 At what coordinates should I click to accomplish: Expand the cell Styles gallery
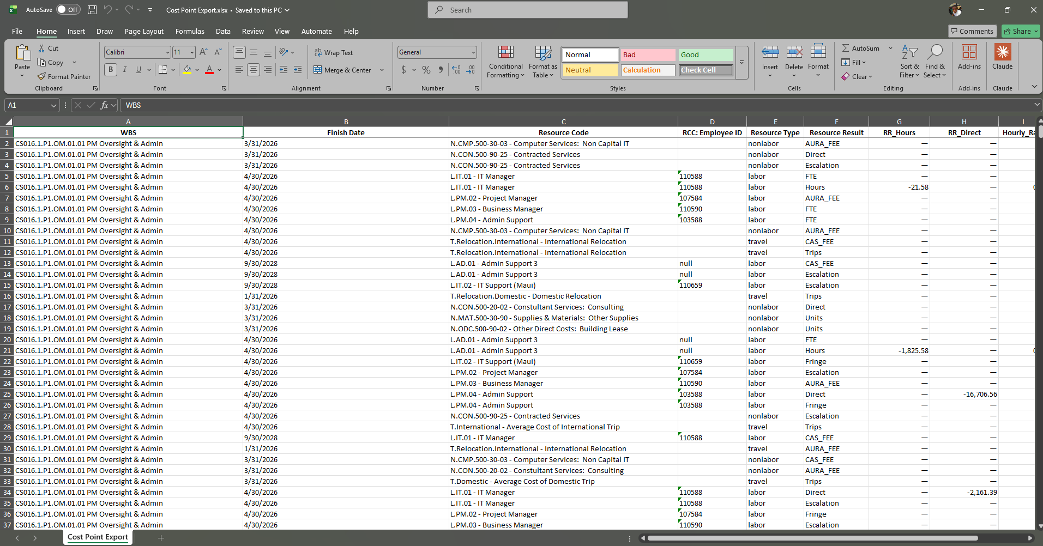(741, 62)
